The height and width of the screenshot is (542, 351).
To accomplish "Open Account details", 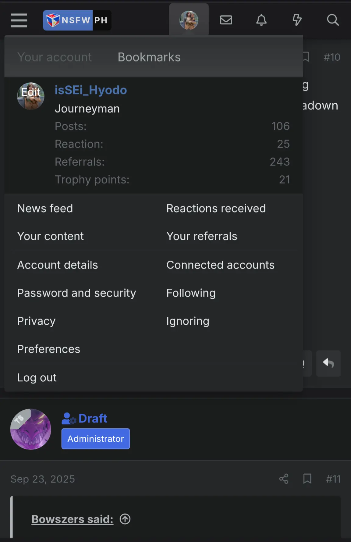I will [58, 265].
